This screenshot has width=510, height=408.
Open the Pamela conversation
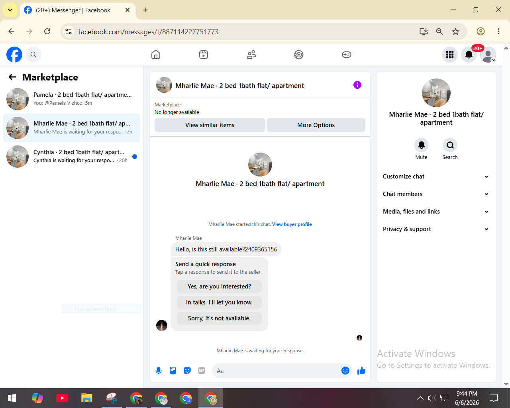click(72, 99)
